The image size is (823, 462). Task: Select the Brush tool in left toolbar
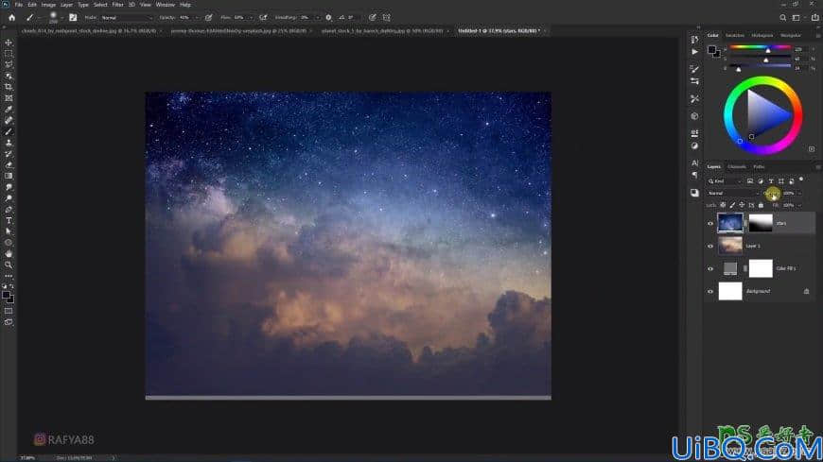pos(9,131)
